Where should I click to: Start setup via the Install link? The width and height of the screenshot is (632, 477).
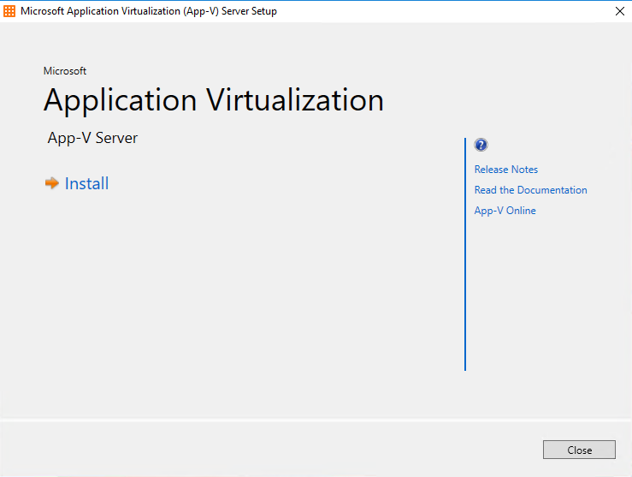tap(86, 183)
